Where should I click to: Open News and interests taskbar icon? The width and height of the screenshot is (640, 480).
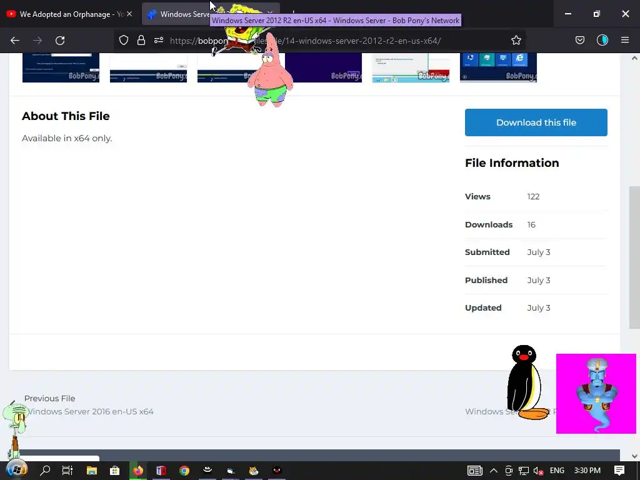pyautogui.click(x=475, y=471)
